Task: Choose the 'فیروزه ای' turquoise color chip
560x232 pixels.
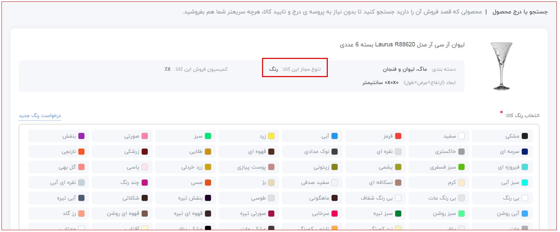Action: pos(502,167)
